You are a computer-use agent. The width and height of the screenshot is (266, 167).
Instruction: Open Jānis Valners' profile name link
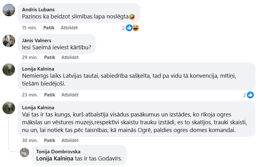coord(37,40)
